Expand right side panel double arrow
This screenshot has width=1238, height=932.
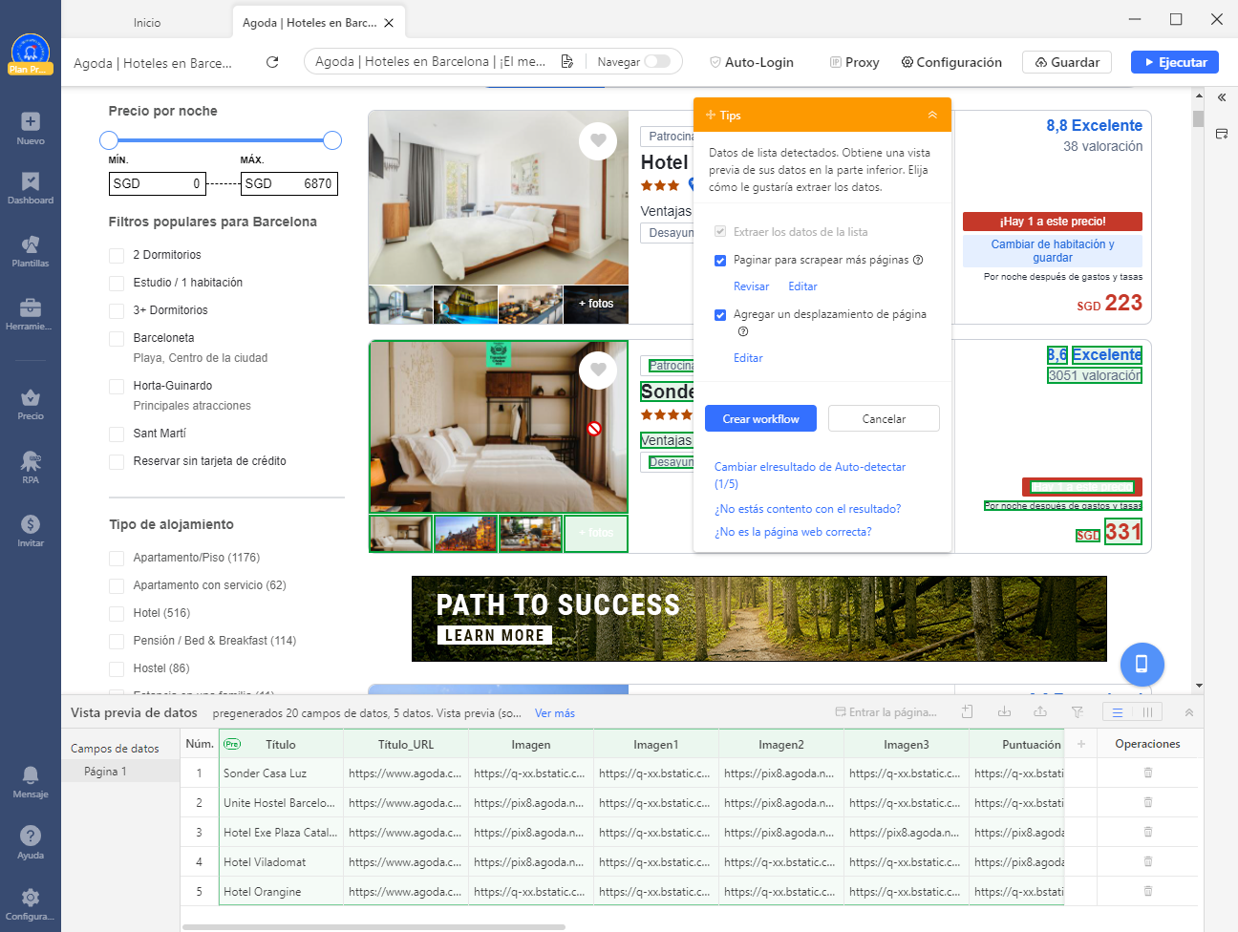pos(1221,97)
